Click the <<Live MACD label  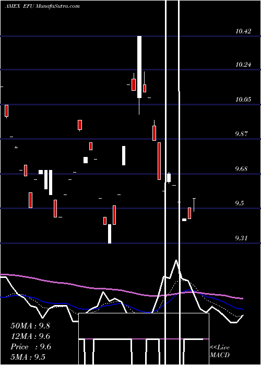tap(220, 351)
